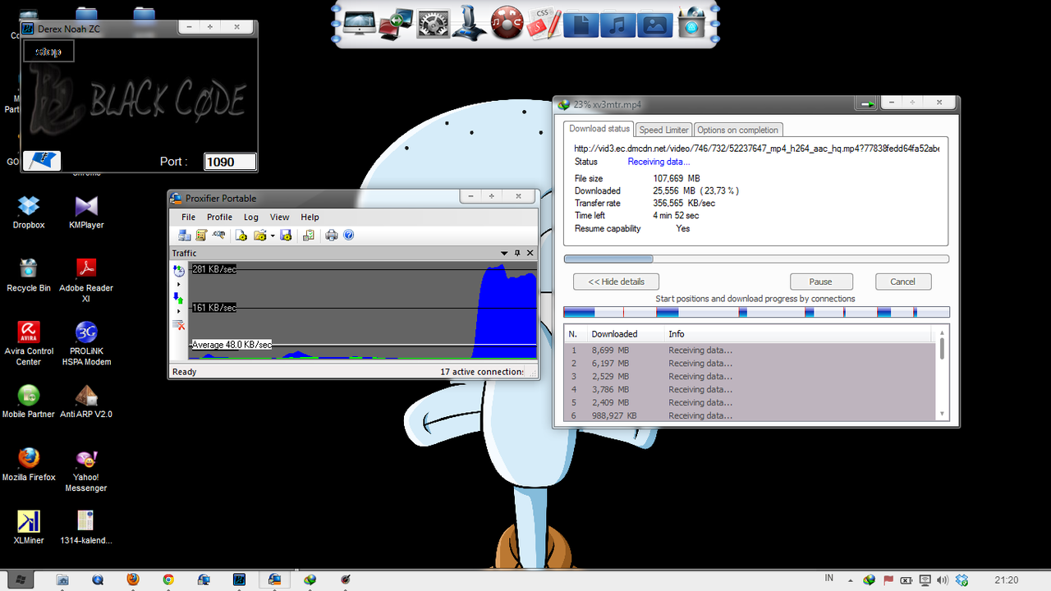1051x591 pixels.
Task: Select Download status tab
Action: tap(599, 129)
